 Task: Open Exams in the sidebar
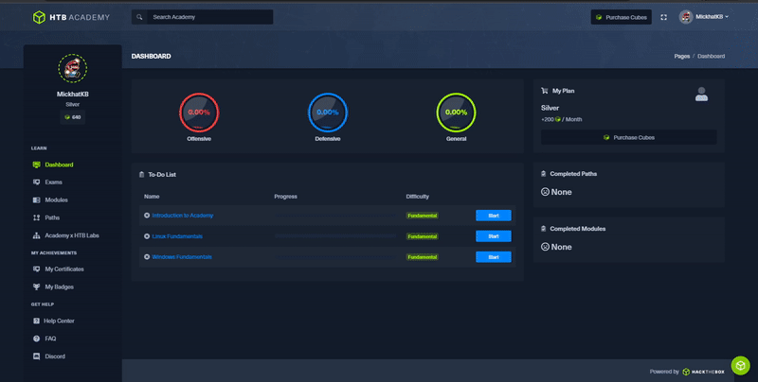click(53, 182)
